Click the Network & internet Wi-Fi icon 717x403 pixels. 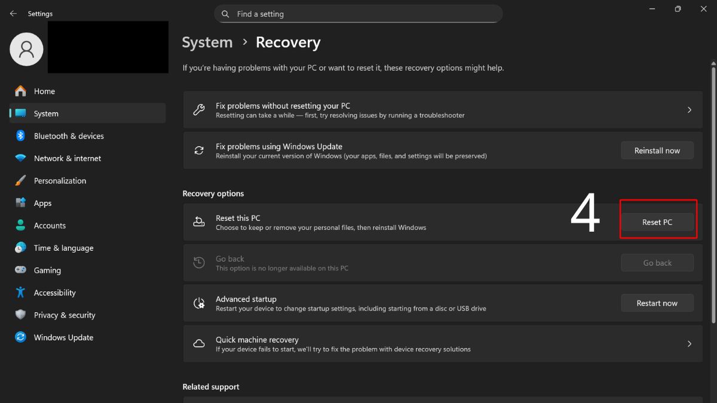21,158
